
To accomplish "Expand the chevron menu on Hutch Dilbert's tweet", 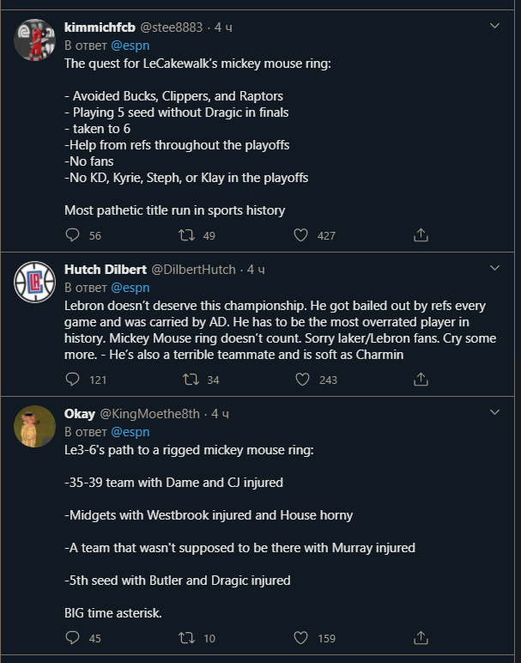I will (x=494, y=269).
